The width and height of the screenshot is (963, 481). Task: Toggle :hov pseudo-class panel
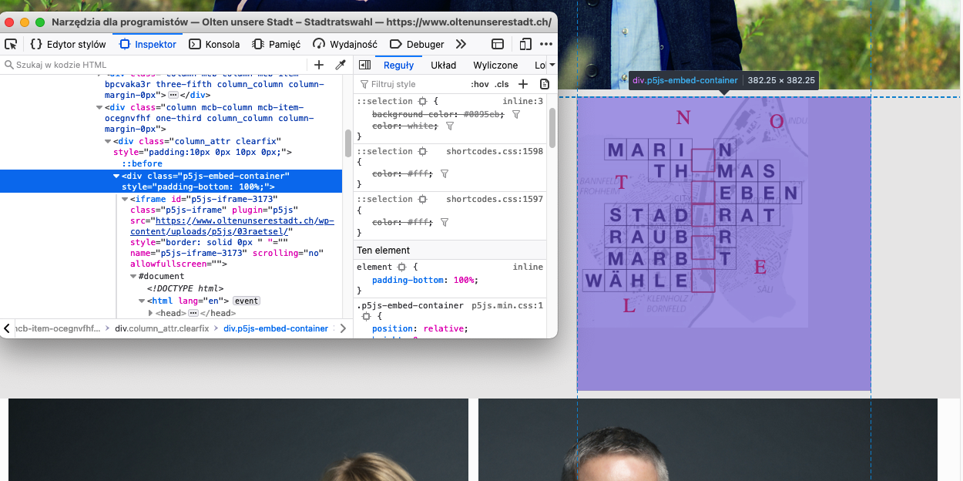tap(480, 84)
